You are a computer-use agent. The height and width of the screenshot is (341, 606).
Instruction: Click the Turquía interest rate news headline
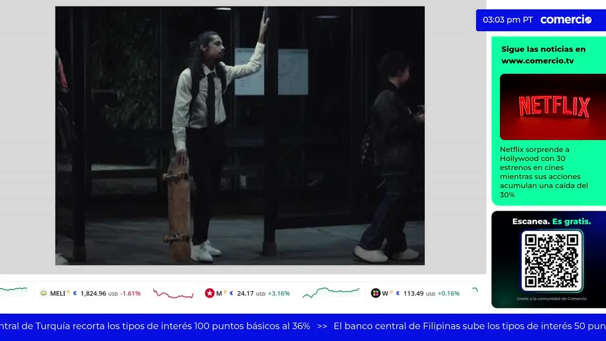[x=155, y=326]
